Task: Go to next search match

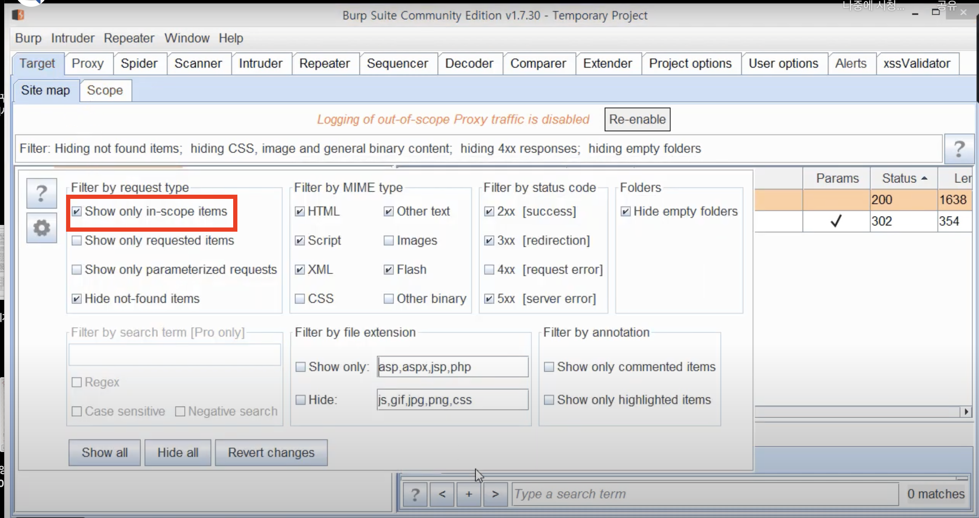Action: click(495, 494)
